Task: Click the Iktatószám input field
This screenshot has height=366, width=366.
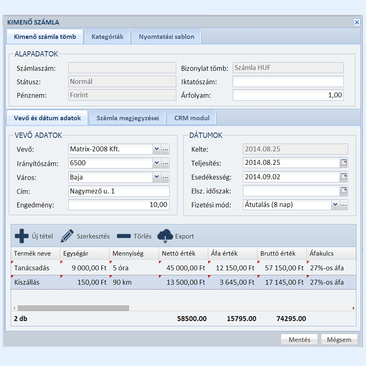Action: [x=288, y=82]
